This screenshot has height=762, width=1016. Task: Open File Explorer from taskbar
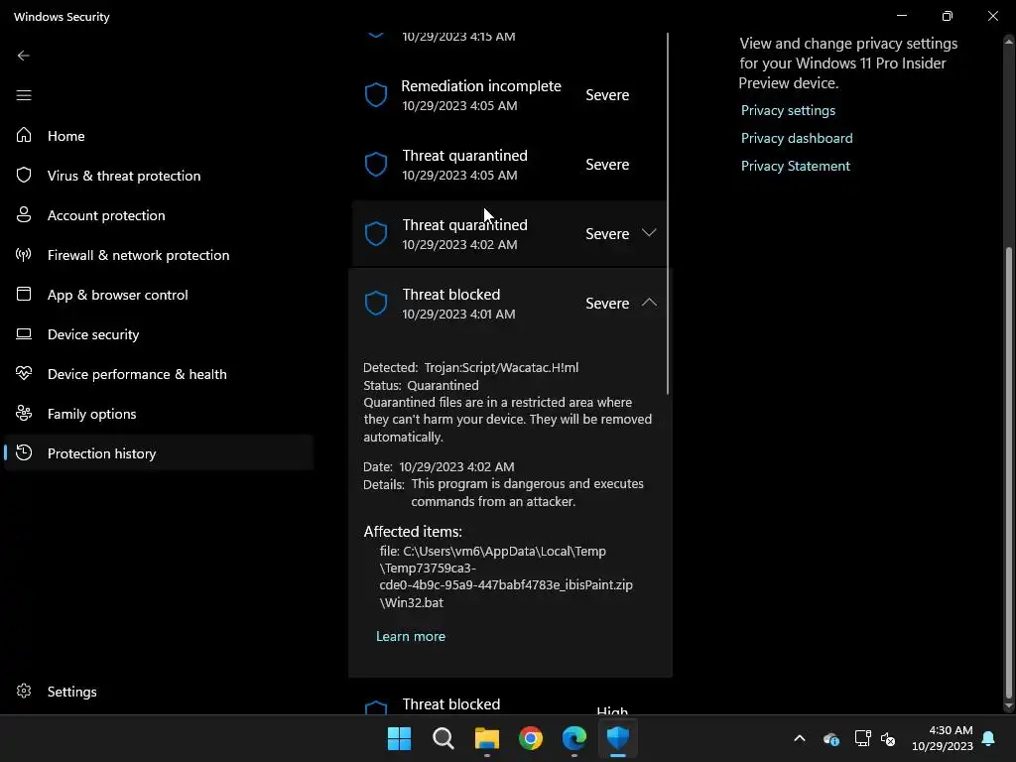pos(486,738)
